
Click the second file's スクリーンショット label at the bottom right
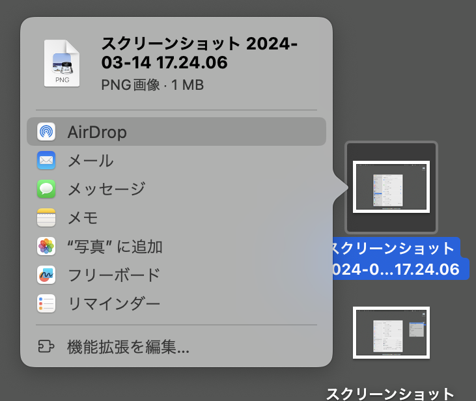tap(390, 394)
